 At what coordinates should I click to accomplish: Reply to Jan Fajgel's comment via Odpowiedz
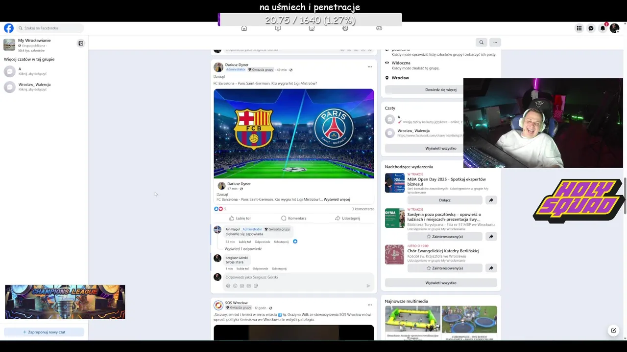263,242
